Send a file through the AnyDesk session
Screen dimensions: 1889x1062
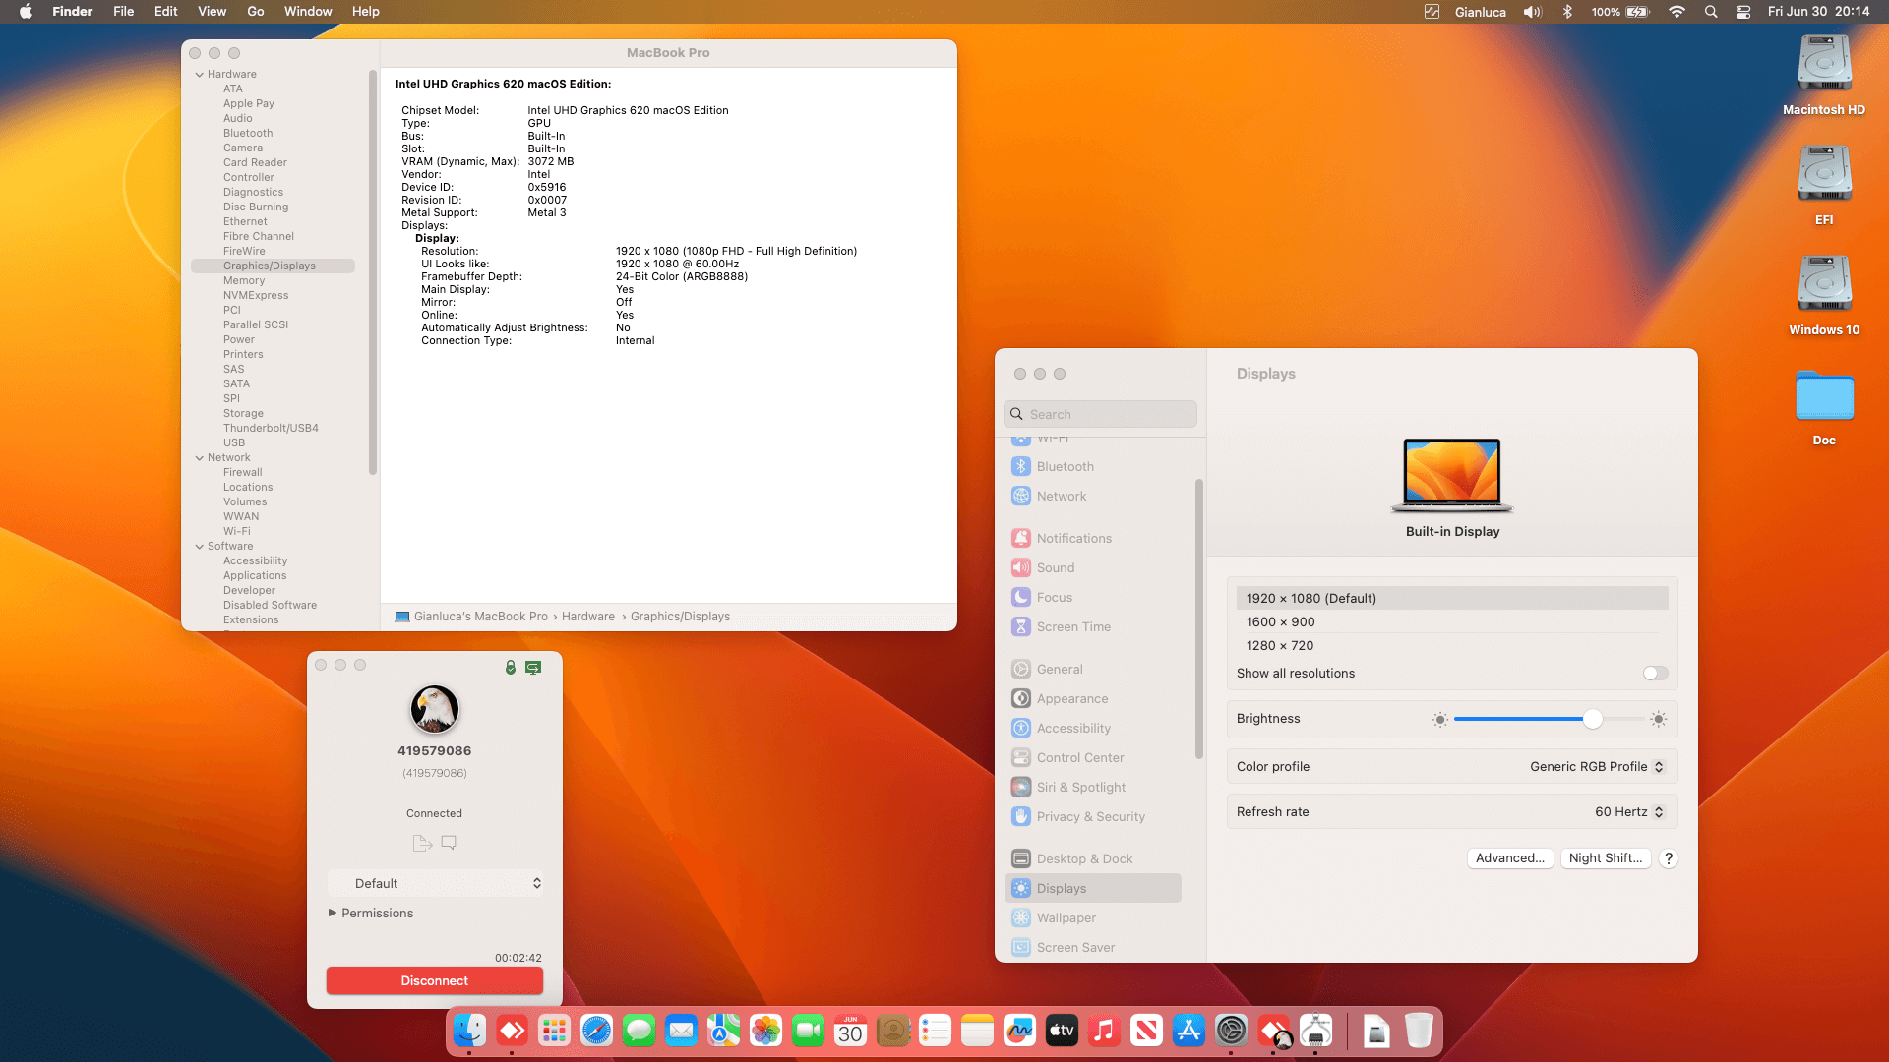click(422, 843)
